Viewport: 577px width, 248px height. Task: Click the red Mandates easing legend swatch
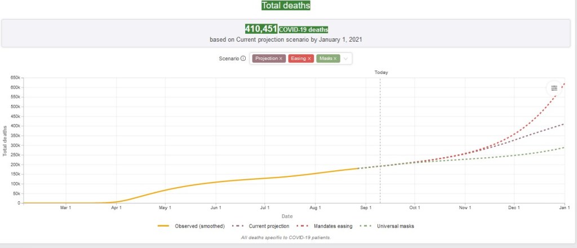301,226
